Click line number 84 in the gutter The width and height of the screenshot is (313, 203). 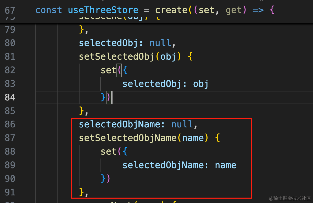click(x=10, y=97)
